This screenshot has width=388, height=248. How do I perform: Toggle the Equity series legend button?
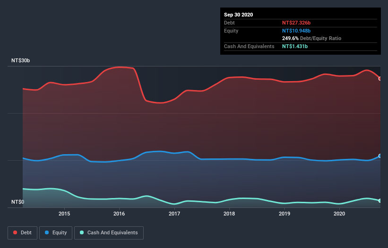point(56,233)
